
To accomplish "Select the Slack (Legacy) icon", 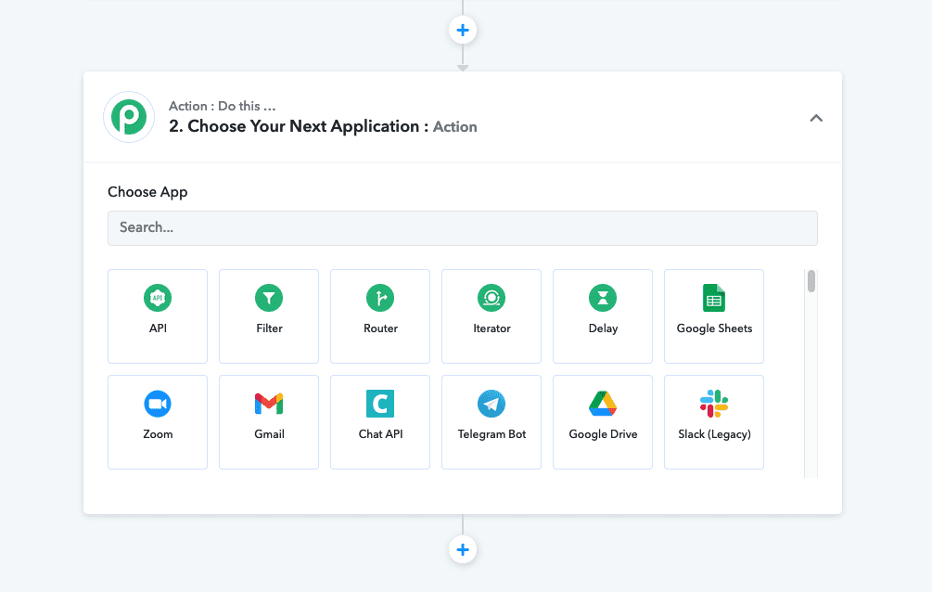I will (x=714, y=404).
